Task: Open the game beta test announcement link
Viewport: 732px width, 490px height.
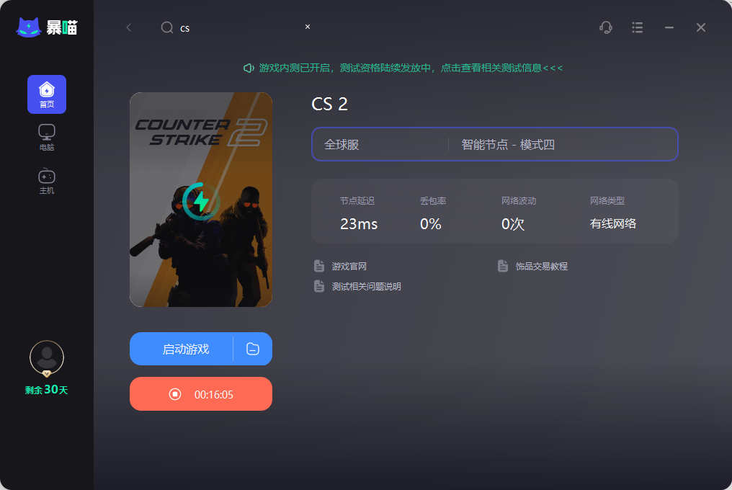Action: (x=411, y=68)
